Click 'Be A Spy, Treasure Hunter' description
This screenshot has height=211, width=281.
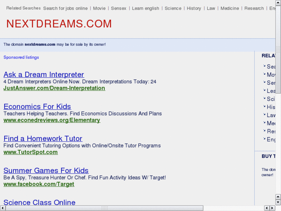point(85,178)
